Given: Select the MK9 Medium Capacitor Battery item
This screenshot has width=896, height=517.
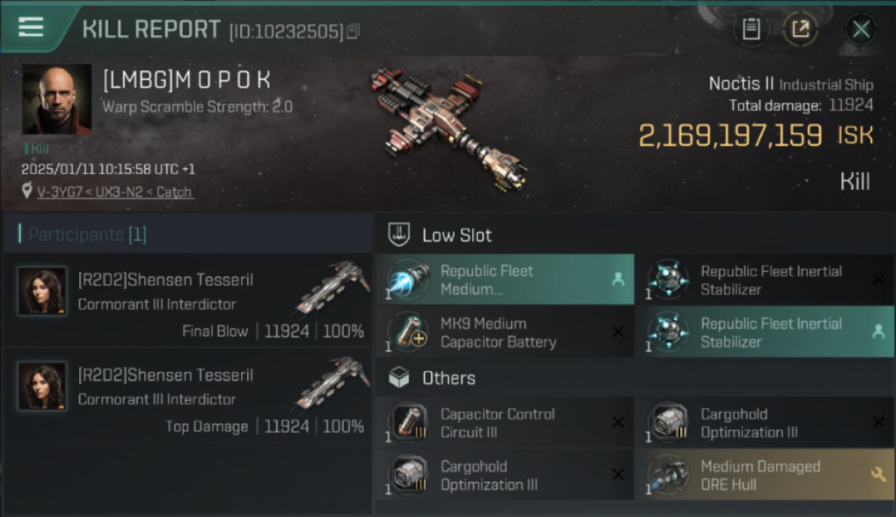Looking at the screenshot, I should point(505,332).
